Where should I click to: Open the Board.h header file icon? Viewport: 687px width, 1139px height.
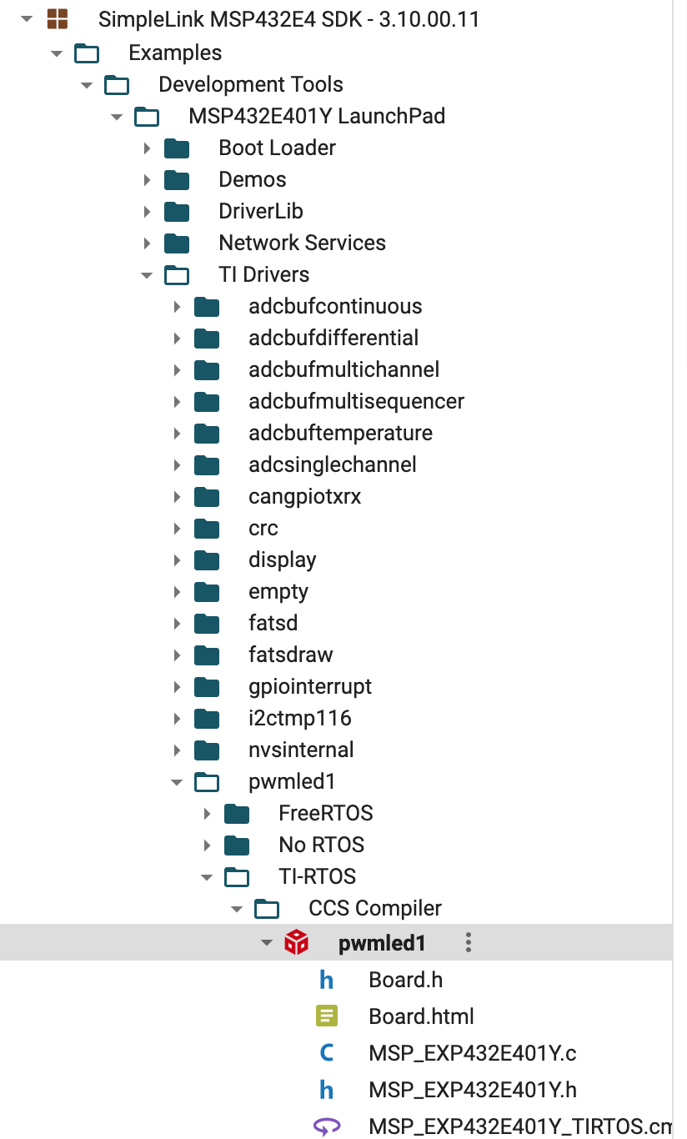327,980
